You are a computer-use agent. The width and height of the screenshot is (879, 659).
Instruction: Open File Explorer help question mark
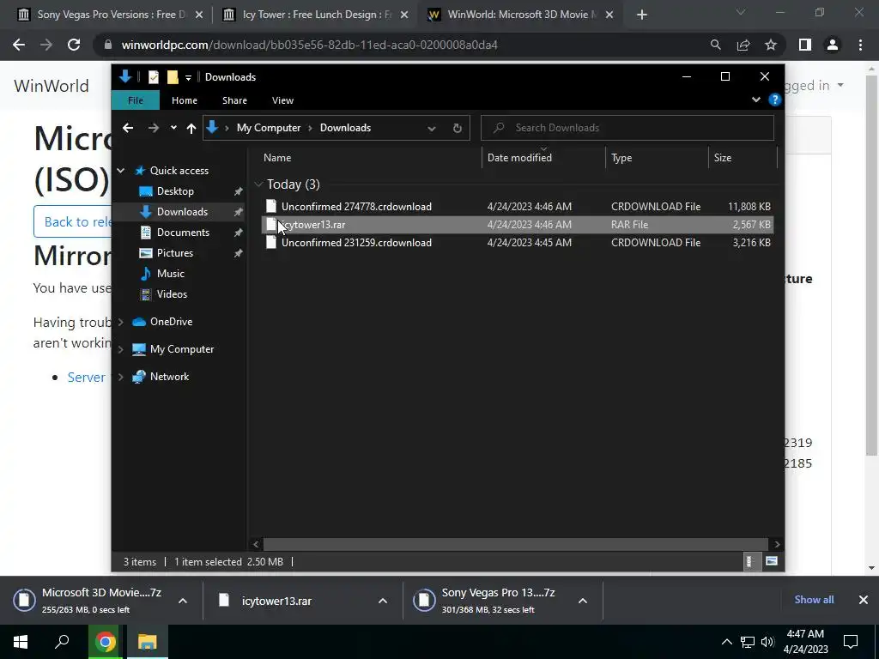(775, 100)
